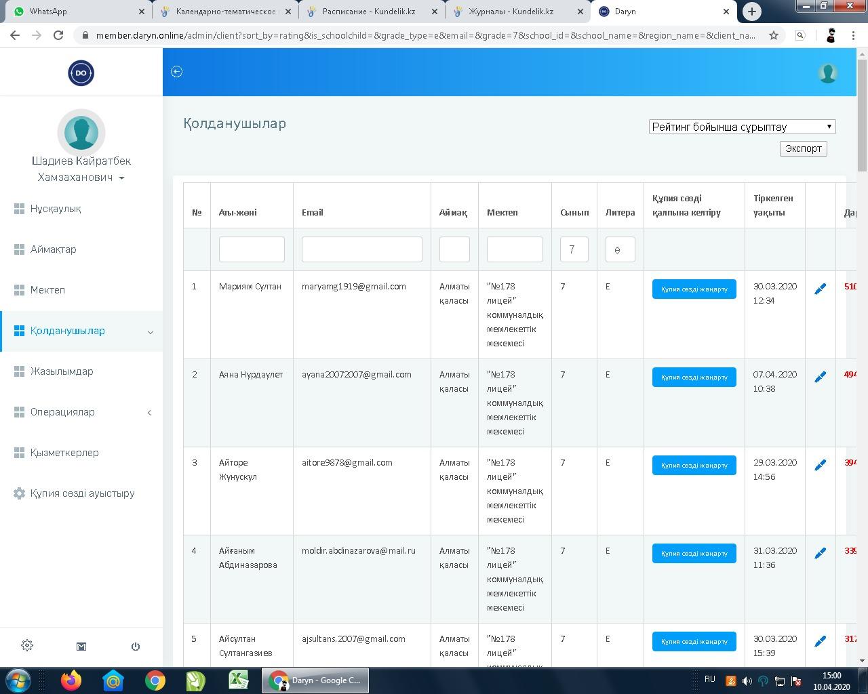Open the user avatar in top-right header
The width and height of the screenshot is (868, 694).
coord(827,73)
